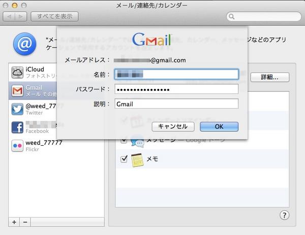The width and height of the screenshot is (305, 235).
Task: Add an account with the plus button
Action: pyautogui.click(x=14, y=222)
